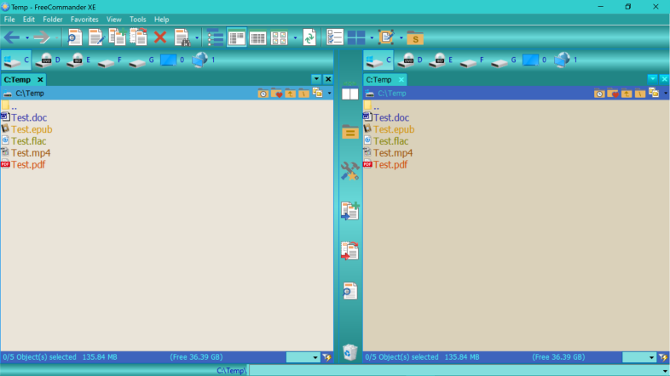Open the recycle bin icon
This screenshot has height=376, width=670.
click(x=350, y=352)
